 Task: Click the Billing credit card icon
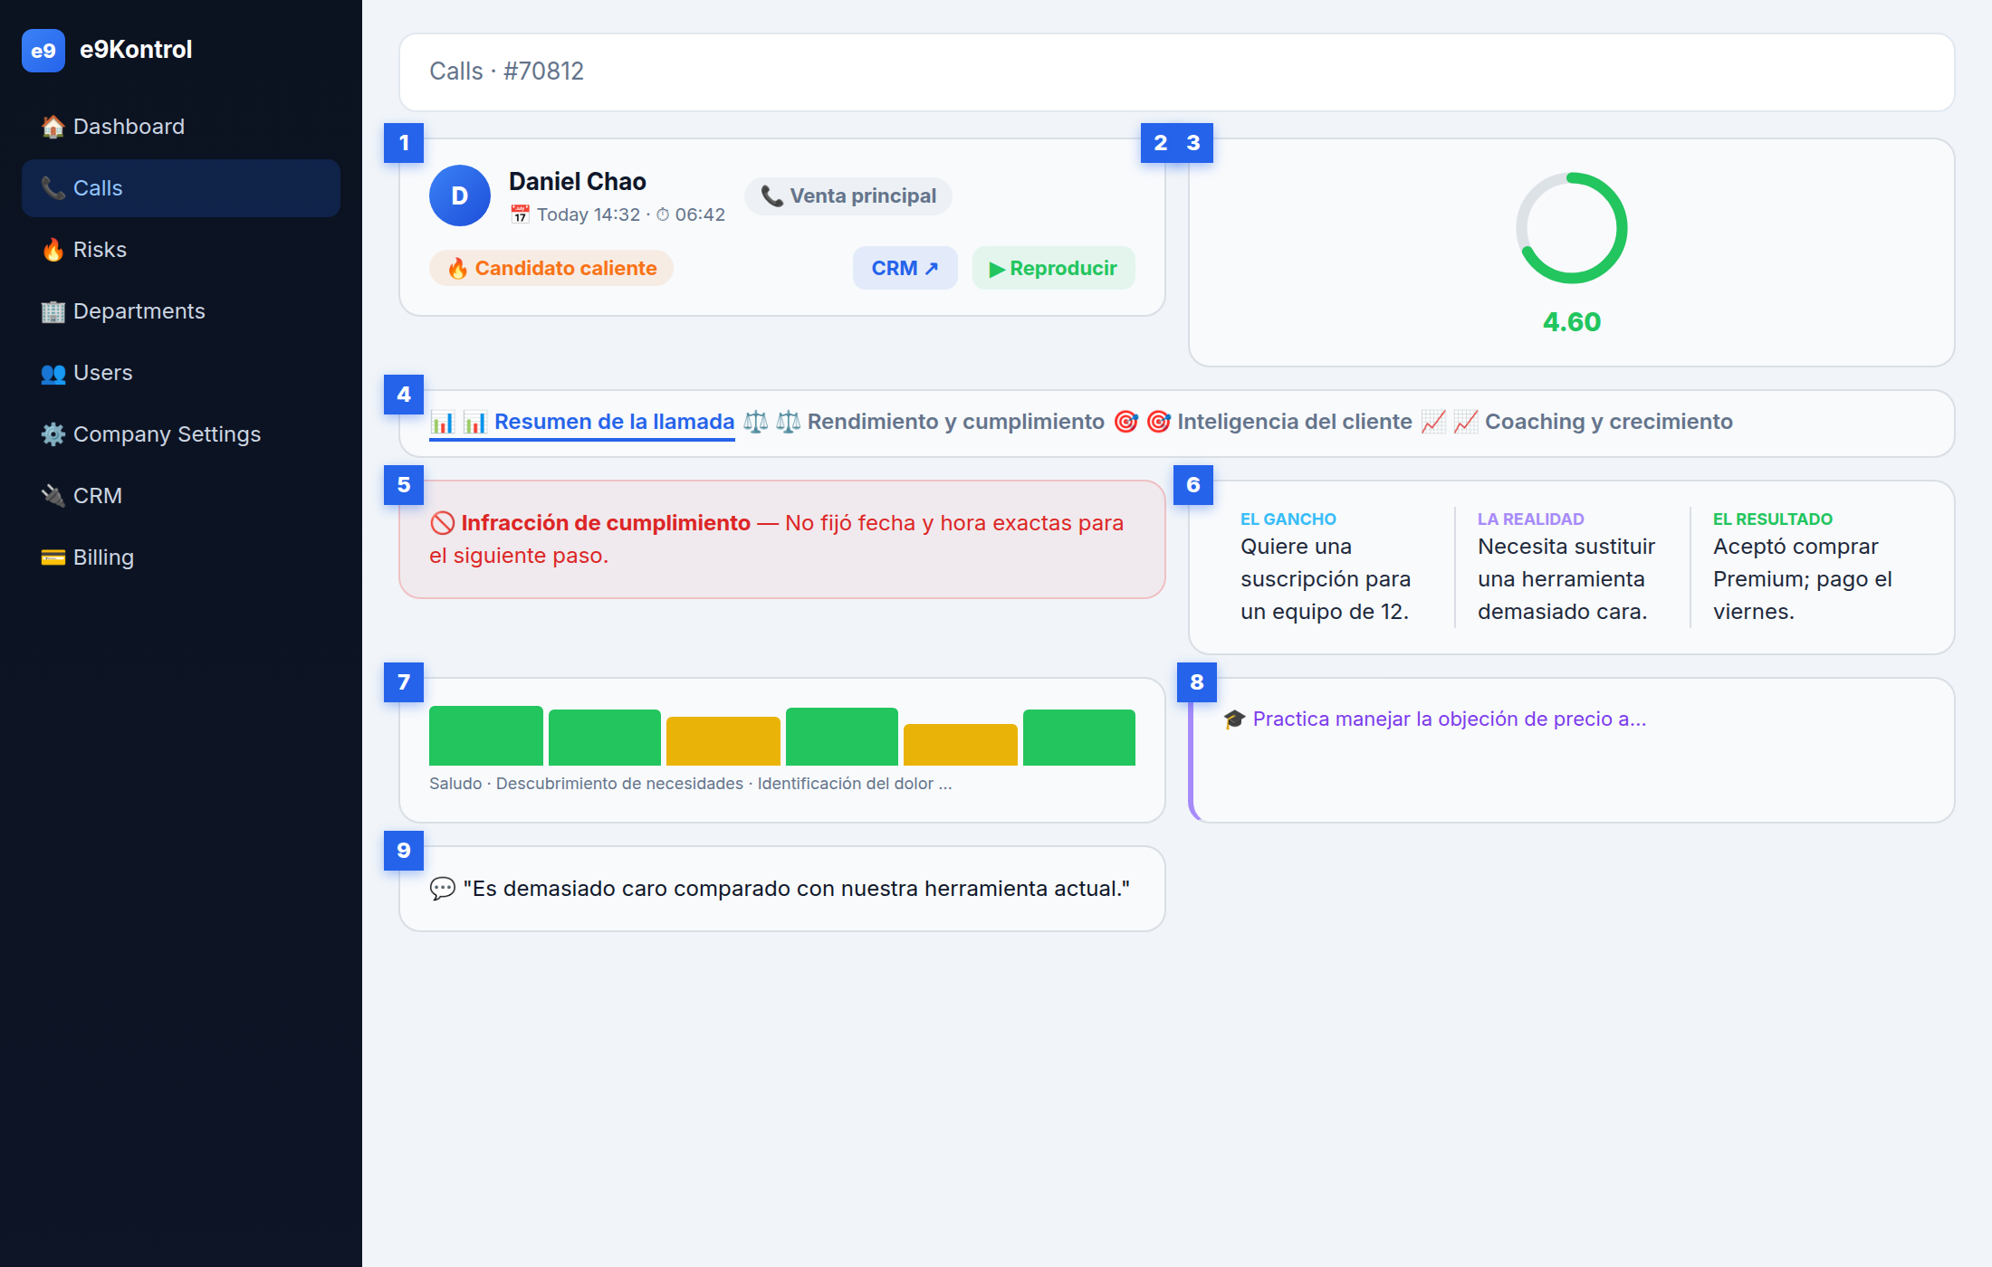[x=53, y=557]
